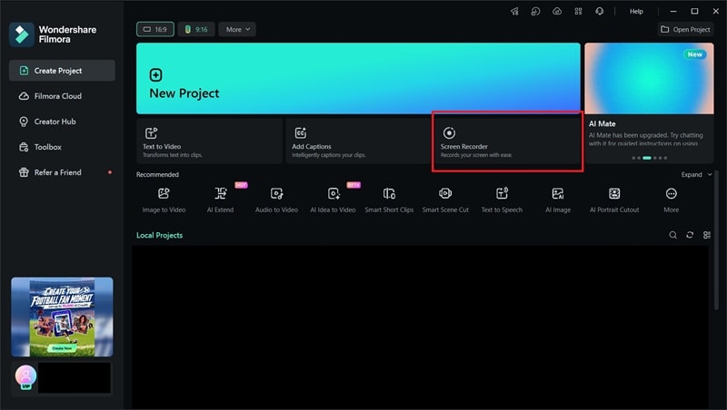The width and height of the screenshot is (727, 410).
Task: Open Smart Scene Cut feature
Action: coord(445,200)
